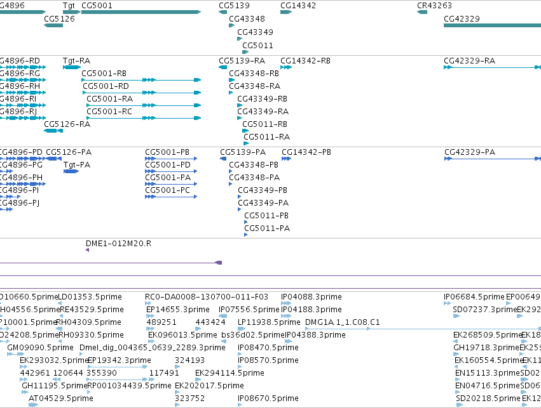Click EST LP11938.5prime
This screenshot has width=541, height=408.
tap(269, 322)
